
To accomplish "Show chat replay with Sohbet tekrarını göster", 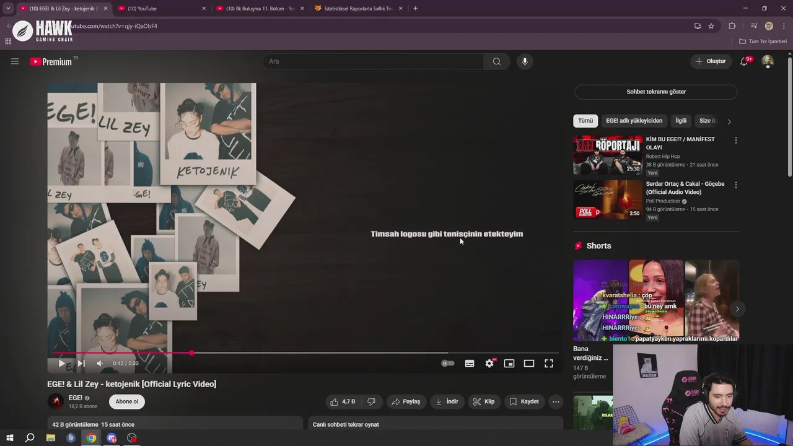I will tap(656, 92).
